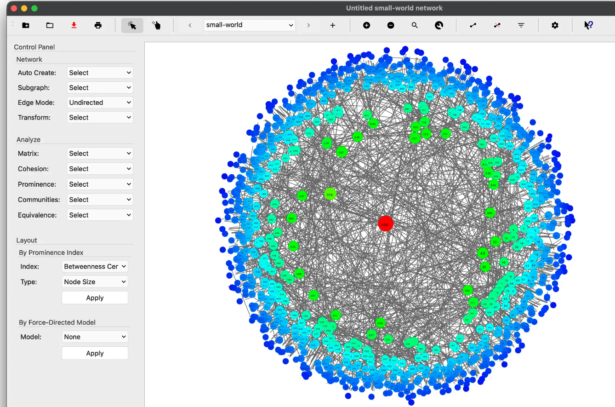Viewport: 615px width, 407px height.
Task: Apply the Prominence Index layout
Action: coord(95,298)
